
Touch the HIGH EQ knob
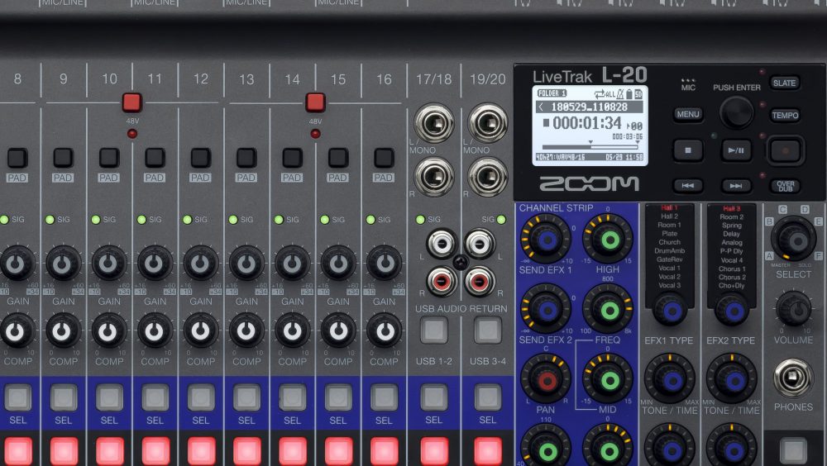tap(608, 240)
